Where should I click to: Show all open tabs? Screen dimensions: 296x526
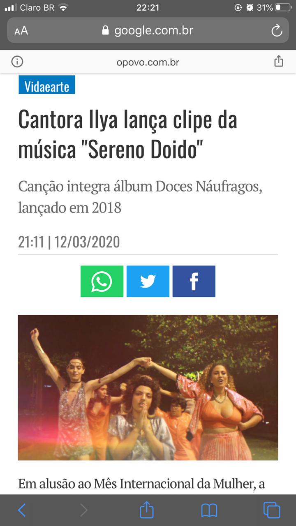(272, 510)
